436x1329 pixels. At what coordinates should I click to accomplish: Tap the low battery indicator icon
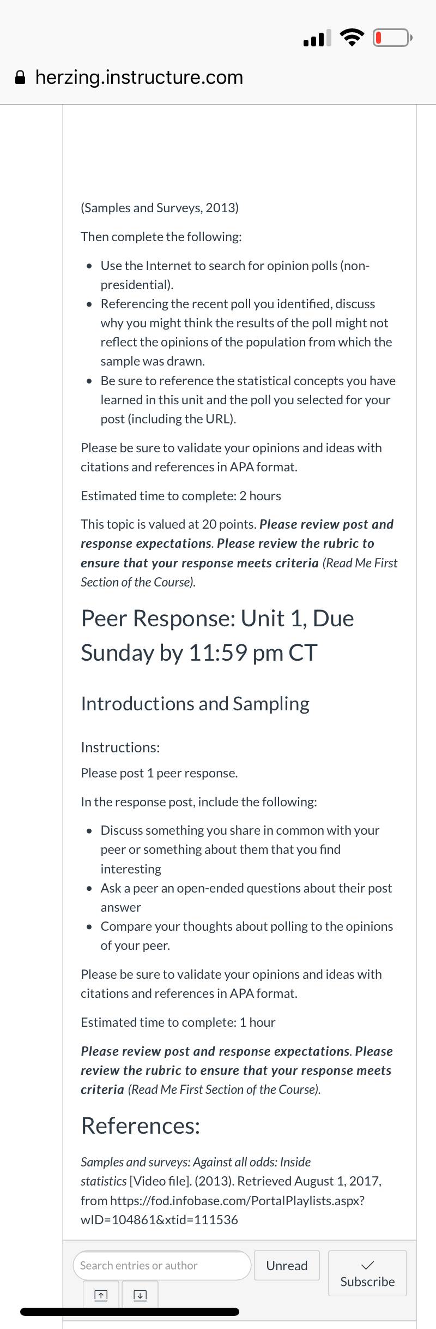(x=392, y=38)
